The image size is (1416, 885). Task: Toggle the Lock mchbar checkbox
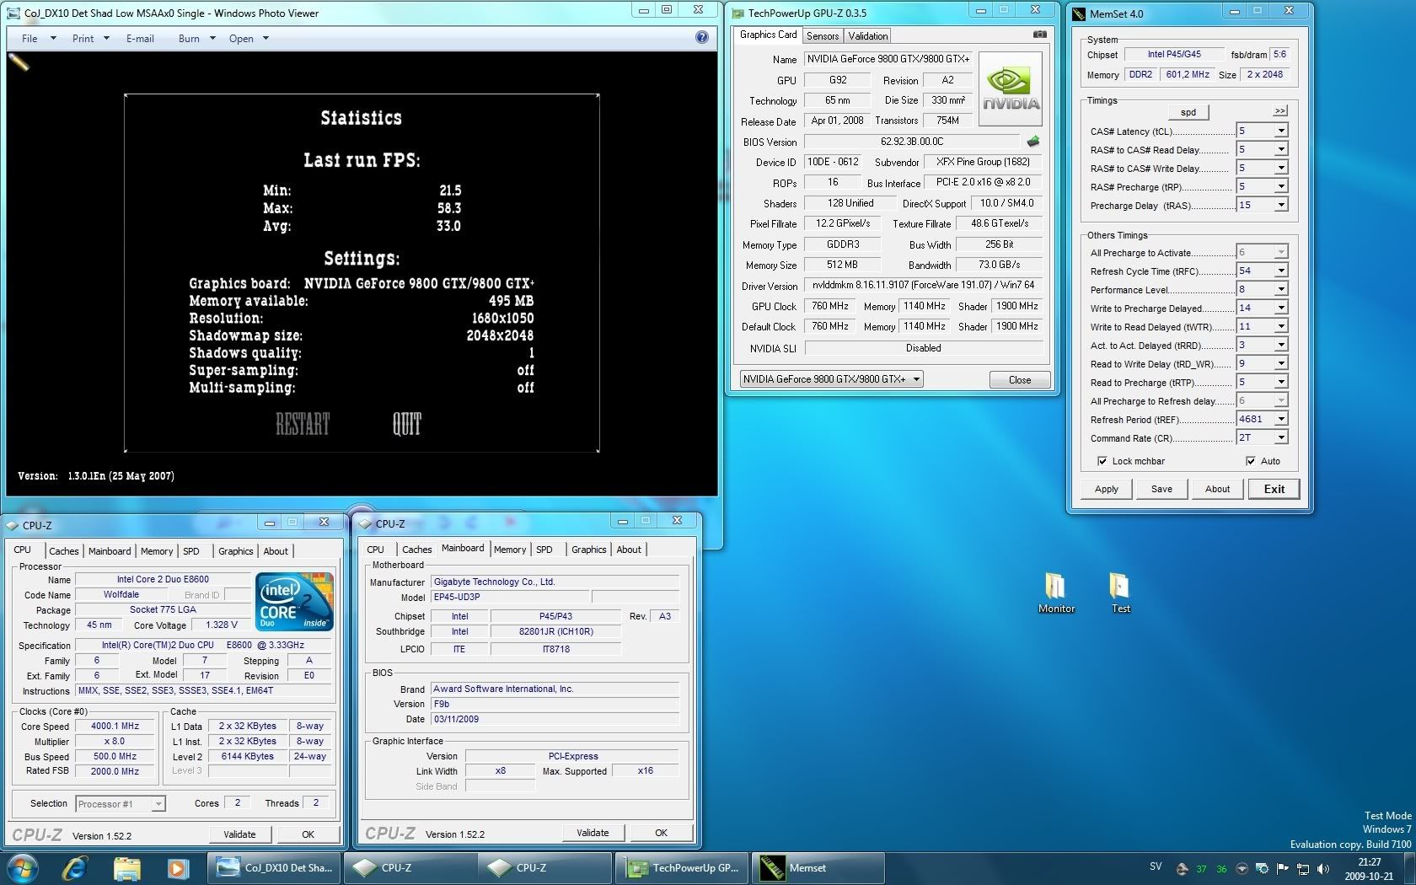[1102, 461]
